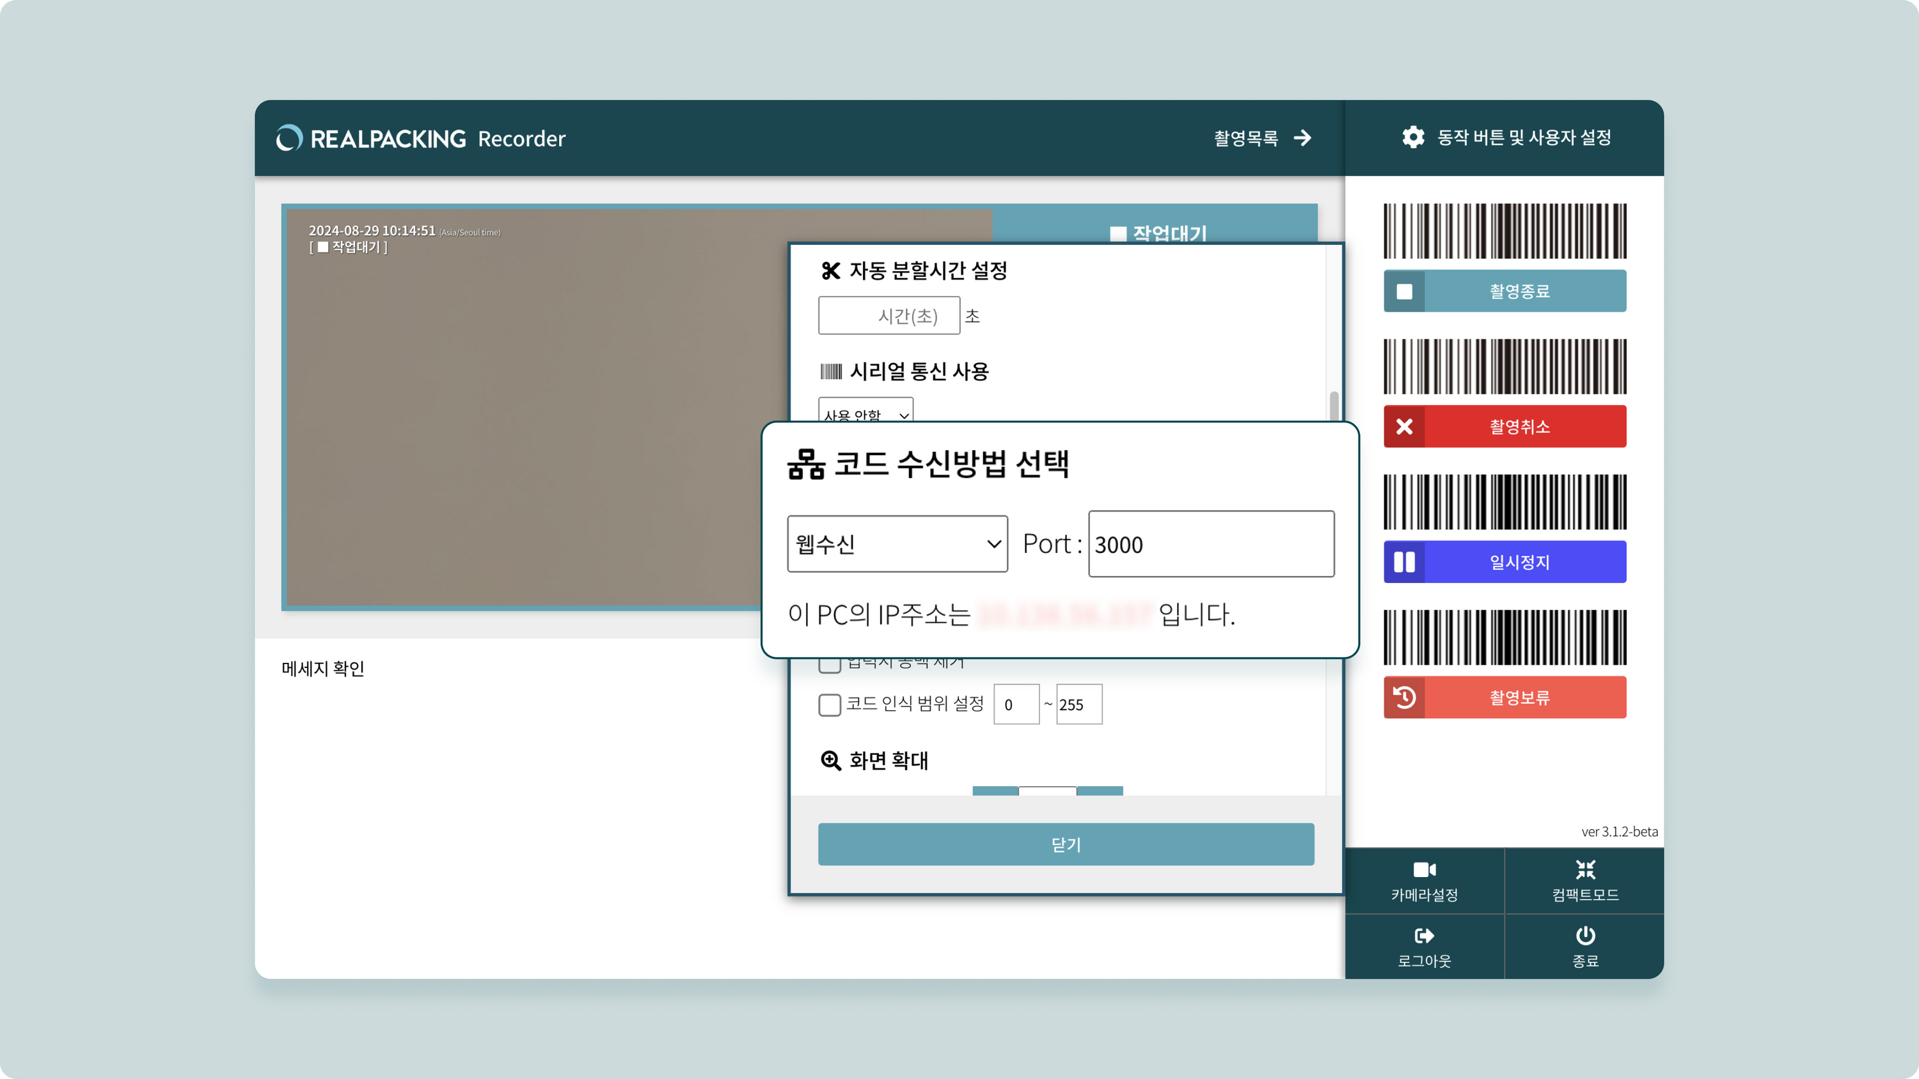Click the 로그아웃 logout icon
This screenshot has height=1079, width=1919.
[x=1424, y=935]
